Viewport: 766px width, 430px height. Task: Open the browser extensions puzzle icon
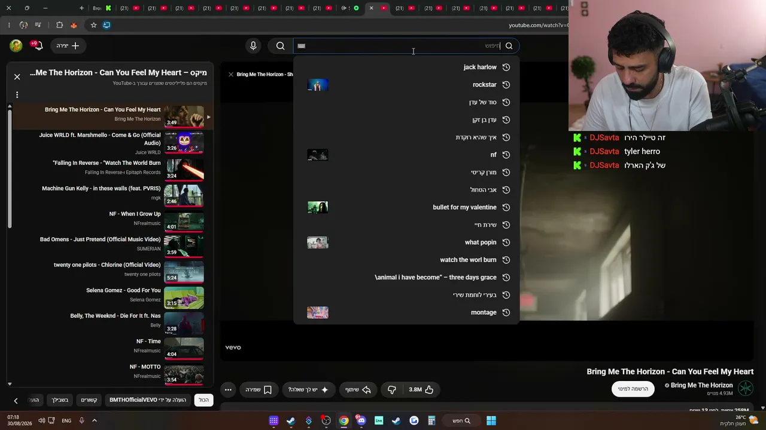point(59,25)
